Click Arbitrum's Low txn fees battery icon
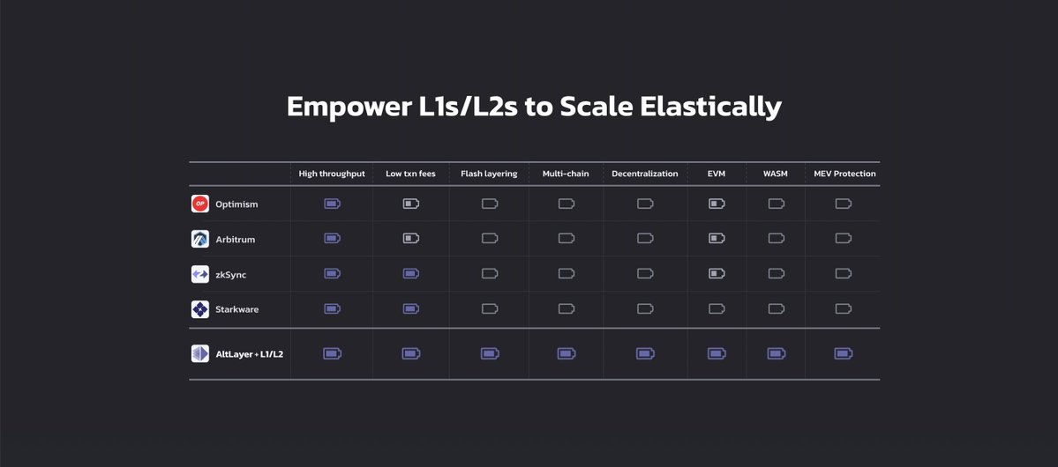This screenshot has height=467, width=1058. [x=411, y=238]
